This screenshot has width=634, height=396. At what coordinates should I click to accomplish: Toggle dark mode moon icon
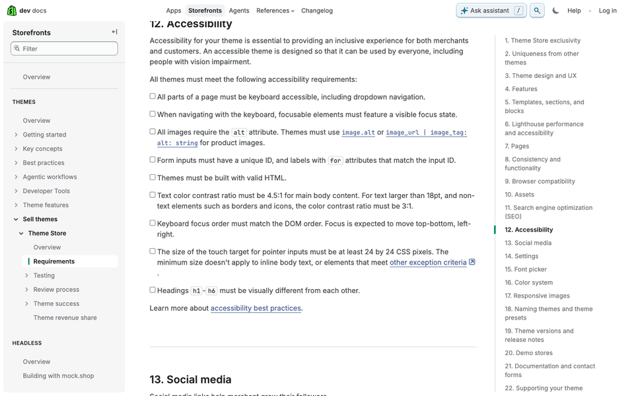click(555, 11)
